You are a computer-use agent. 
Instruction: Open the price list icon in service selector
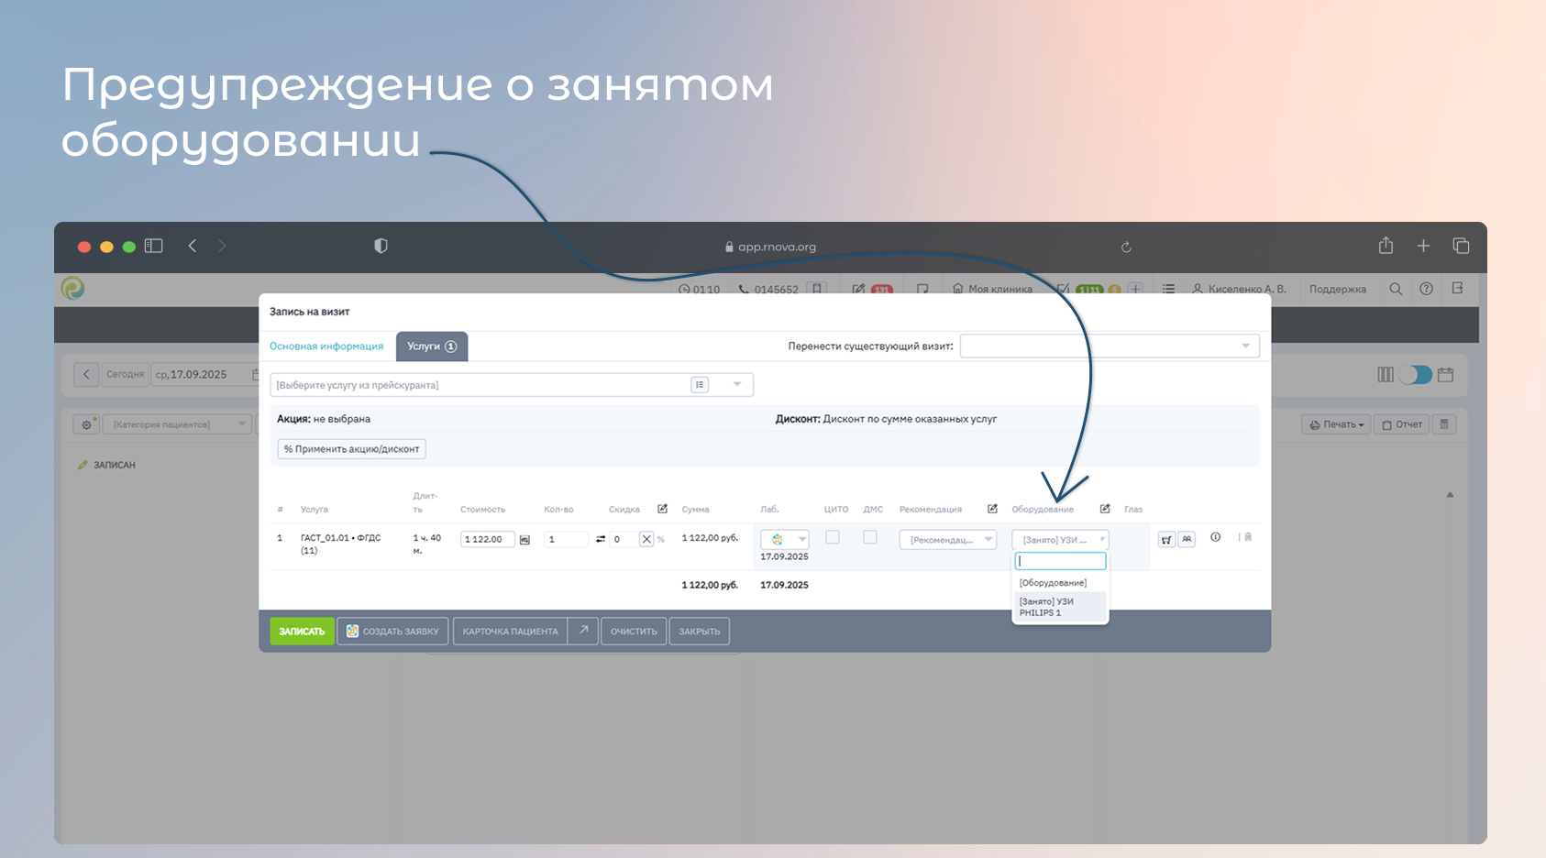click(700, 385)
